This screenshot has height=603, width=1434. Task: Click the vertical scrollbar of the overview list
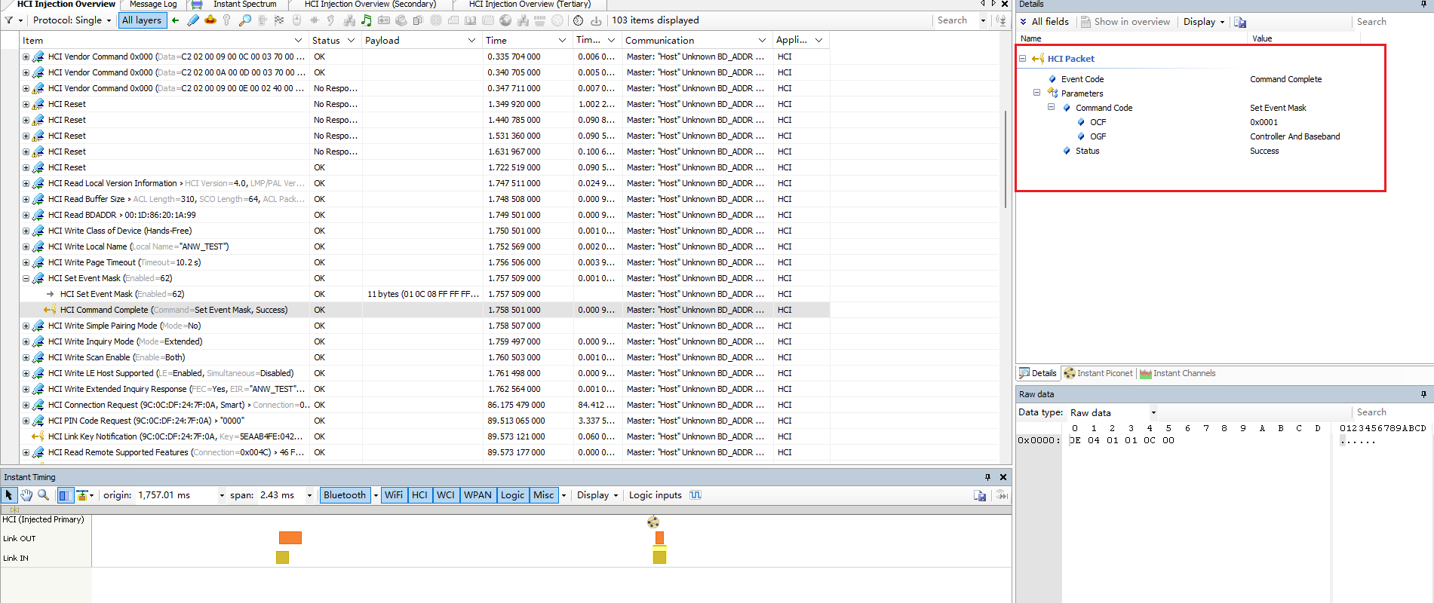click(1006, 159)
